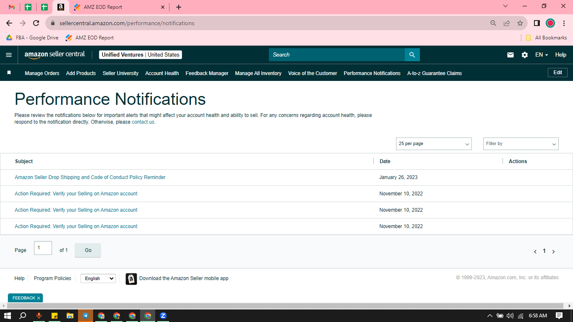This screenshot has width=573, height=322.
Task: Expand the EN language dropdown
Action: (x=542, y=55)
